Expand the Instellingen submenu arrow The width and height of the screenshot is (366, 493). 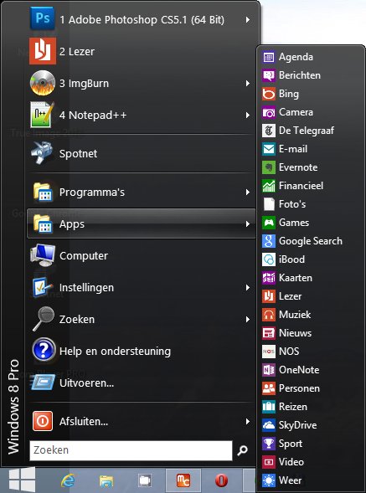[248, 287]
